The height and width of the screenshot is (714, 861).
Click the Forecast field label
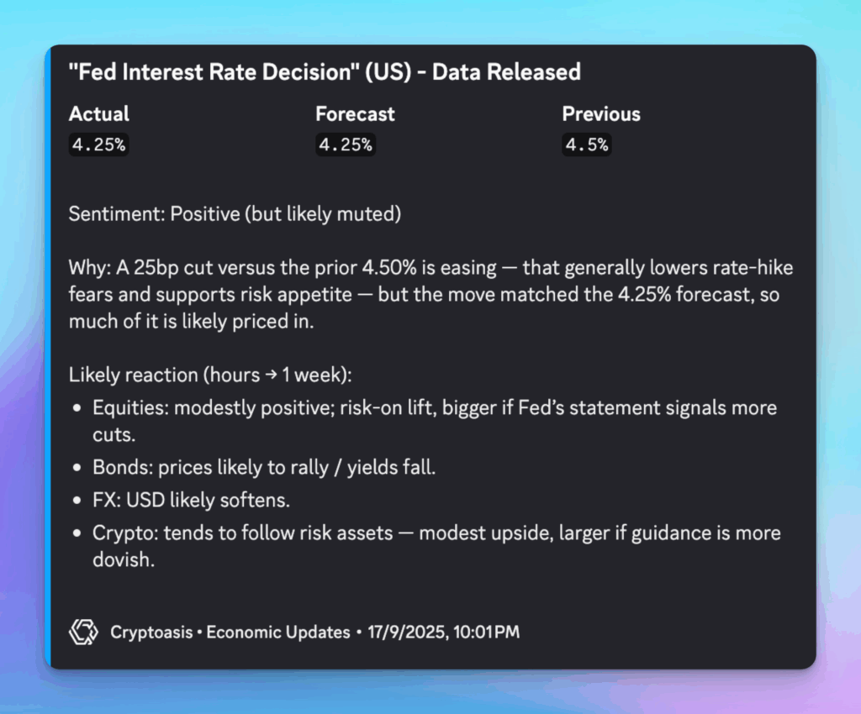[355, 114]
